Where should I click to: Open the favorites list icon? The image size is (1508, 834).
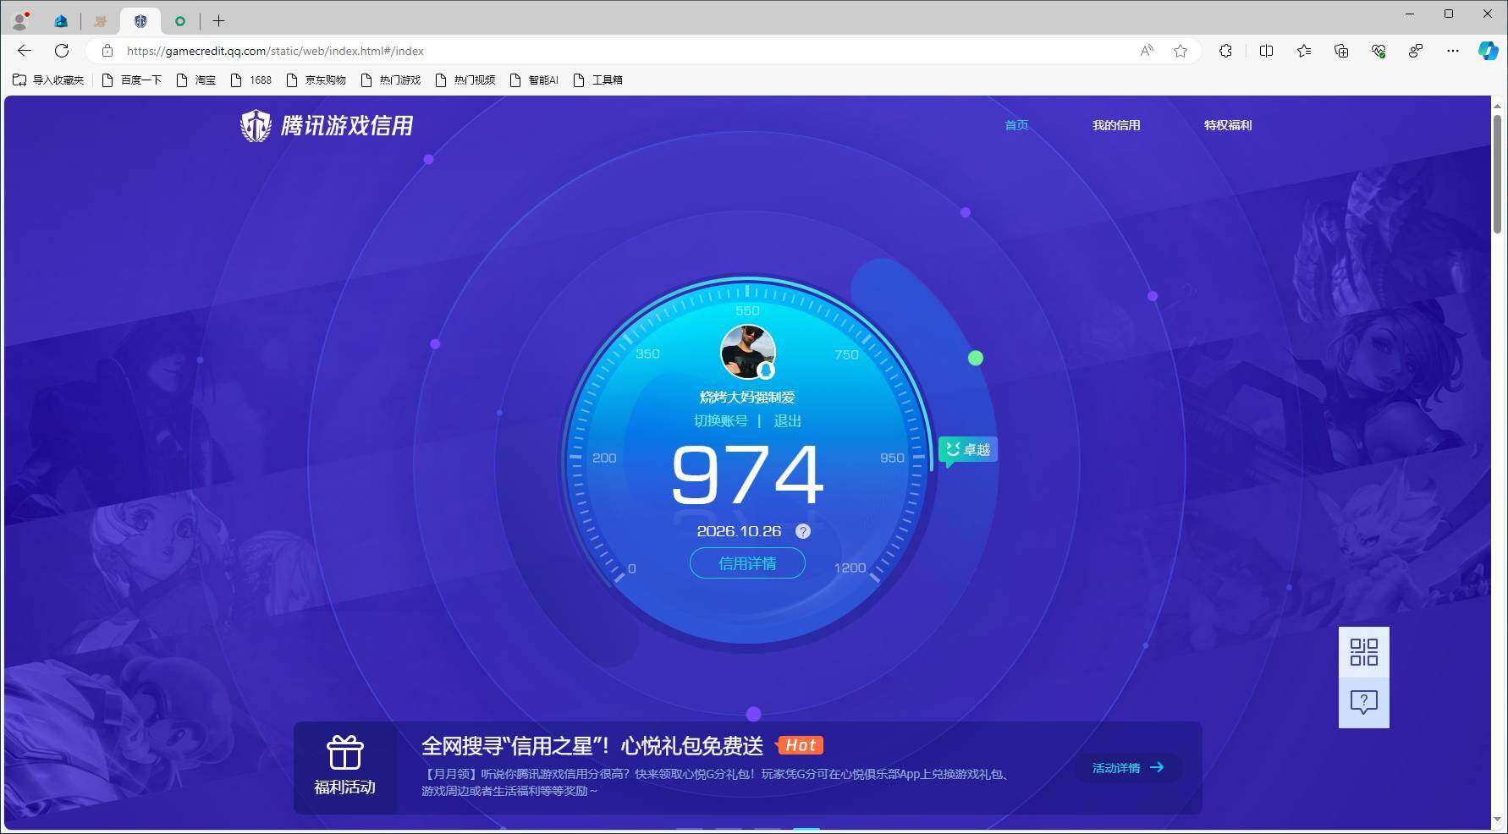[x=1304, y=51]
